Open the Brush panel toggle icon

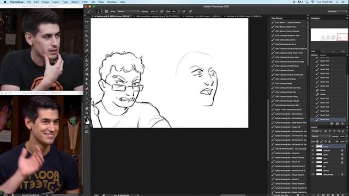[106, 11]
